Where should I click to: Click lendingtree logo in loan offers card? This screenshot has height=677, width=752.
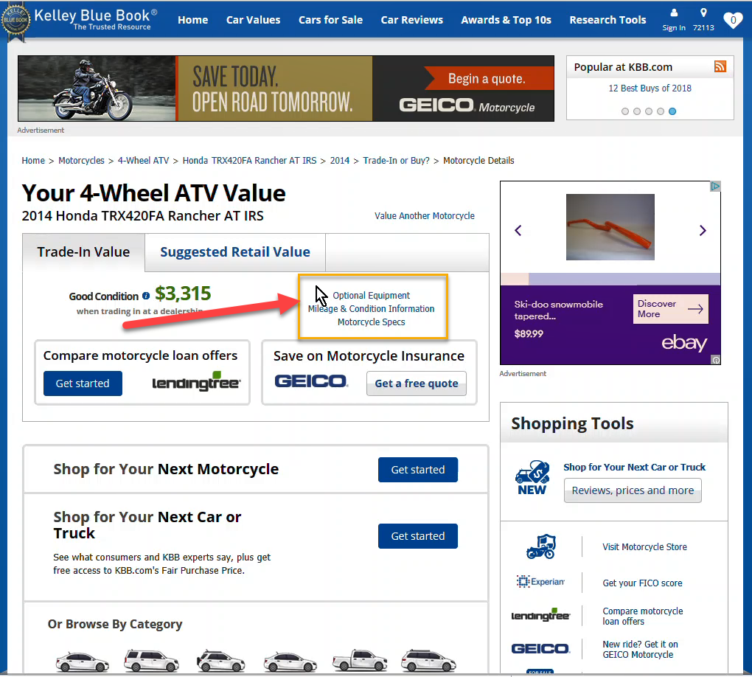196,381
